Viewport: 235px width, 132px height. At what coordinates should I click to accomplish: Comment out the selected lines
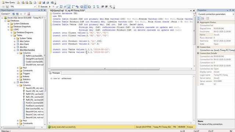point(94,7)
